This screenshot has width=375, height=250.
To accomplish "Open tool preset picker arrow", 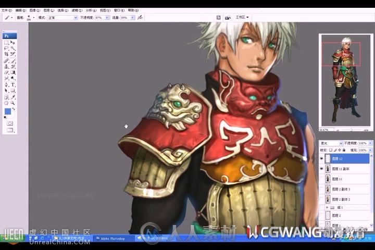I will 11,18.
